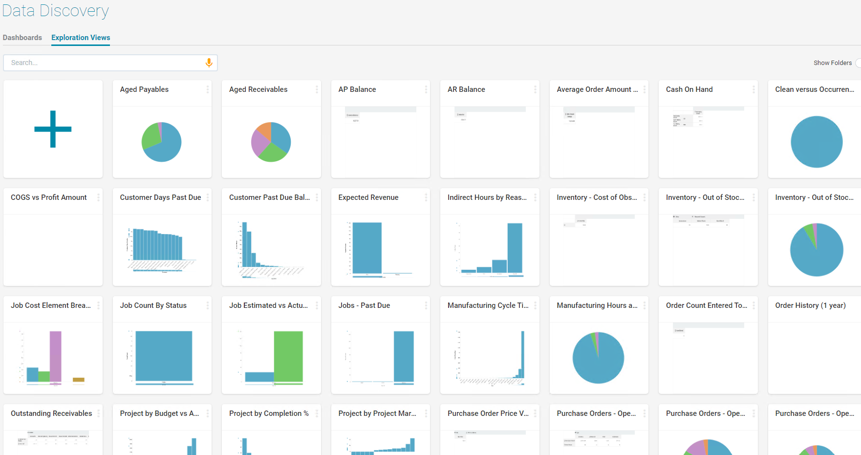Click kebab menu on Customer Days Past Due
Viewport: 861px width, 455px height.
coord(208,197)
